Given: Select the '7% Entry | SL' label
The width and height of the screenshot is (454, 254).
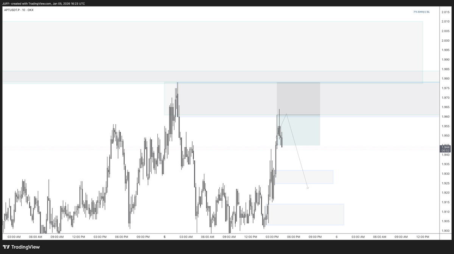Looking at the screenshot, I should pos(421,12).
